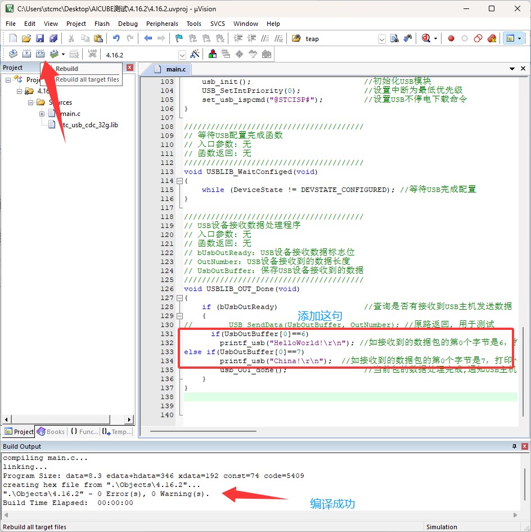The width and height of the screenshot is (531, 532).
Task: Switch to the Books tab
Action: (51, 432)
